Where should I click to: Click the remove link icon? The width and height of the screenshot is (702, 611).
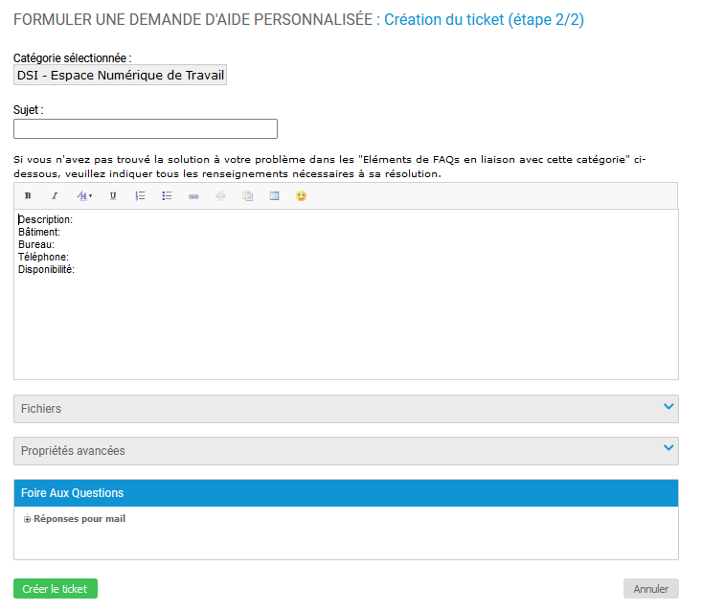pos(220,196)
